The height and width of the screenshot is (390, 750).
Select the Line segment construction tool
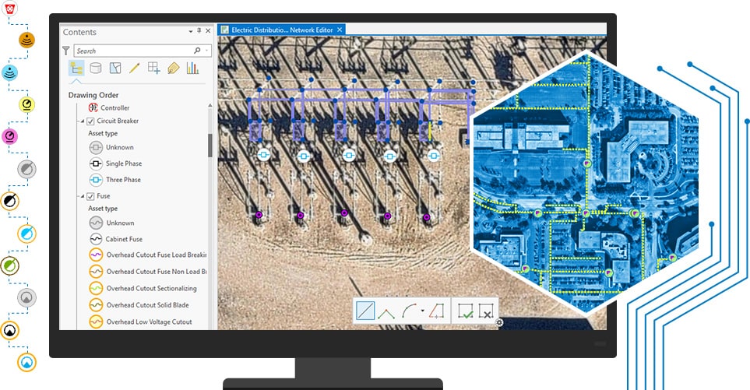point(364,311)
